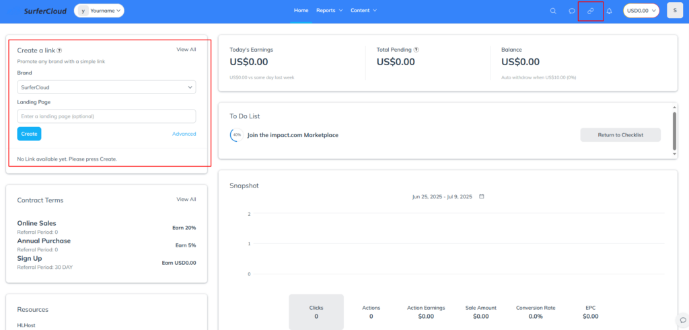Viewport: 689px width, 330px height.
Task: Click the help icon beside Total Pending
Action: pyautogui.click(x=416, y=50)
